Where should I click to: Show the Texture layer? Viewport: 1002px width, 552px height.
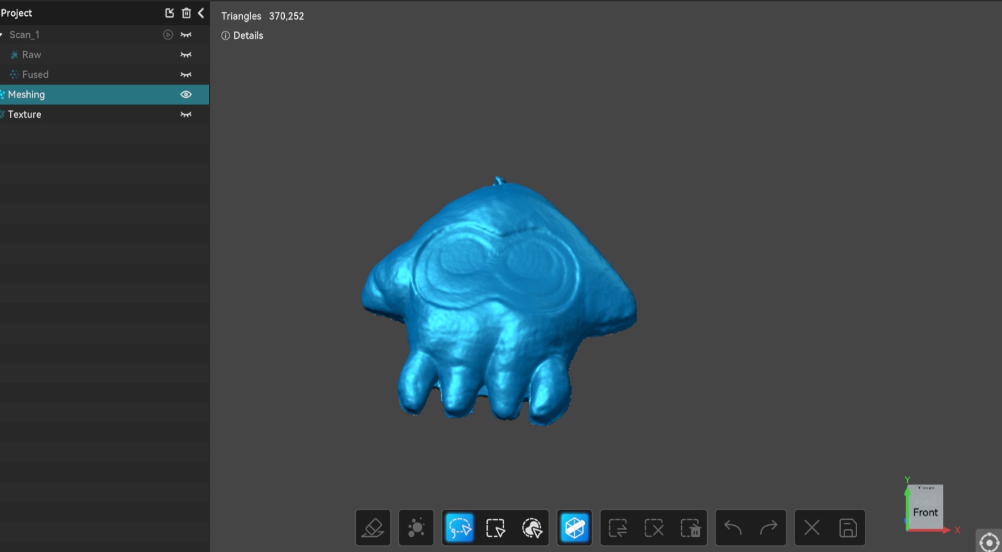(186, 114)
